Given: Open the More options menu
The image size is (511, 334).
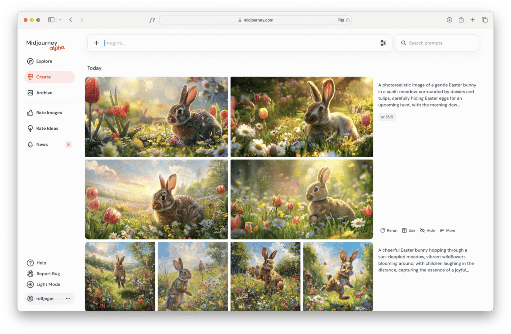Looking at the screenshot, I should pyautogui.click(x=447, y=231).
